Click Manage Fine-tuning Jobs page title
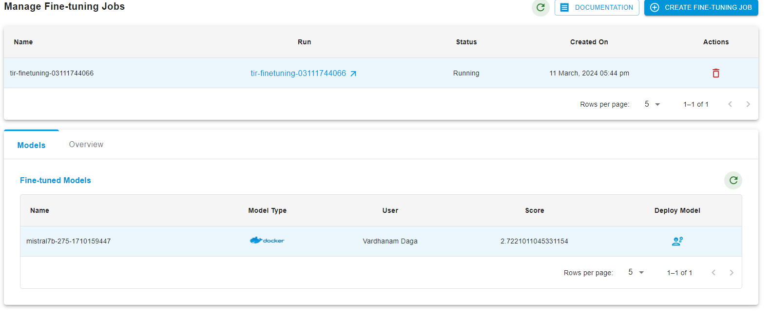 click(64, 6)
